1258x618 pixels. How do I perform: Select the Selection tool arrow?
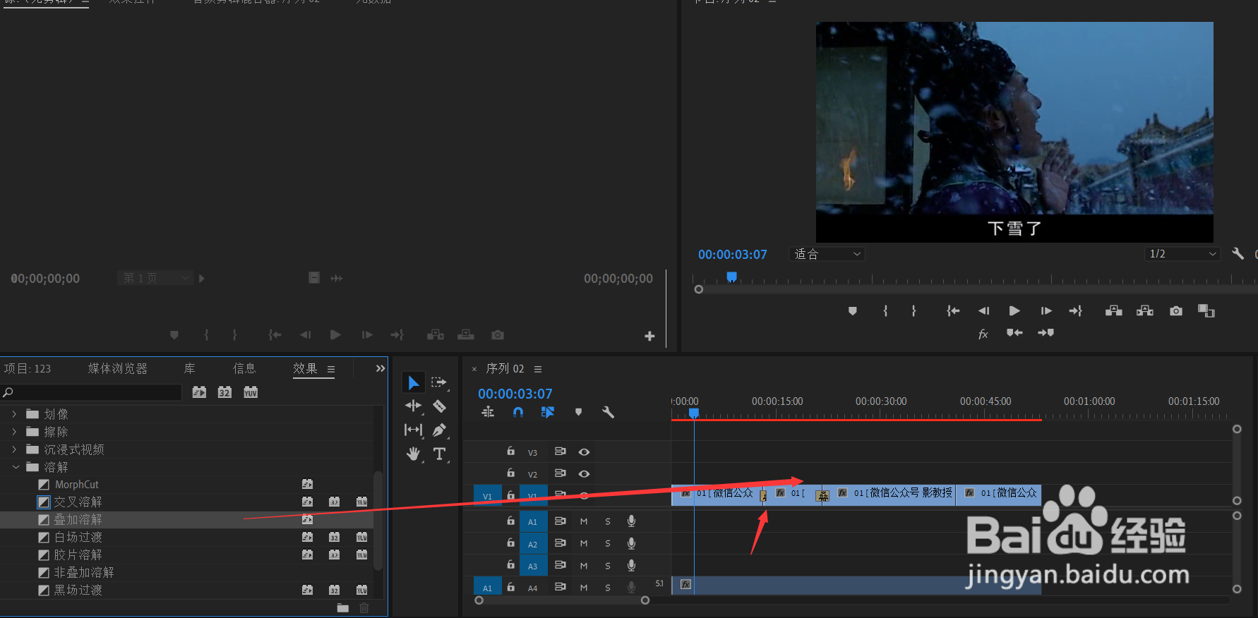point(414,383)
